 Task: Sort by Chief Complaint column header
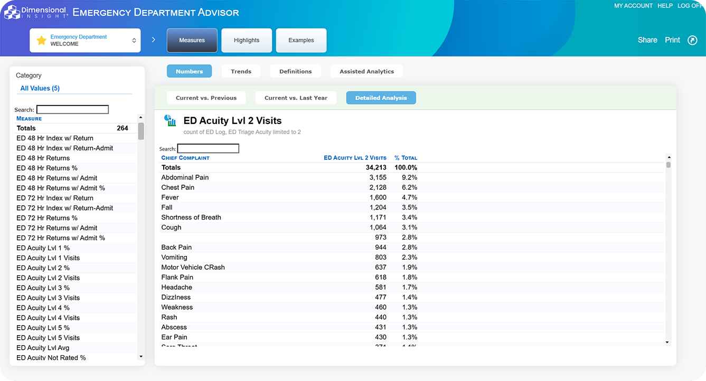pos(185,158)
